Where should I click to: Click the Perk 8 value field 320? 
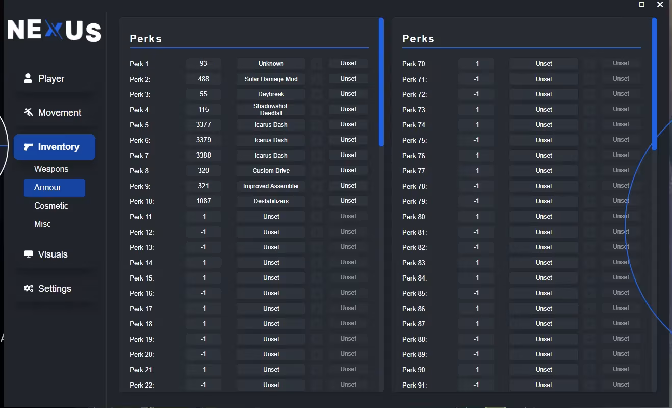(x=203, y=170)
